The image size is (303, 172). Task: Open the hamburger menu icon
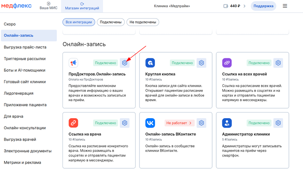[x=285, y=6]
